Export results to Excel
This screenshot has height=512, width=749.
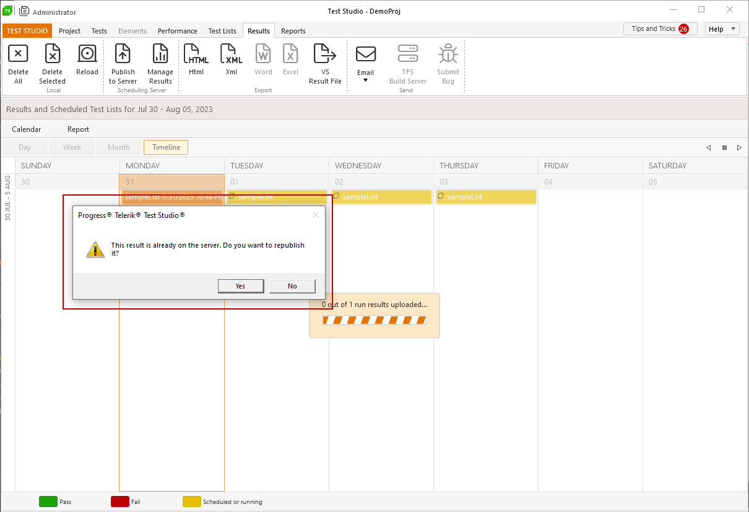pyautogui.click(x=290, y=54)
